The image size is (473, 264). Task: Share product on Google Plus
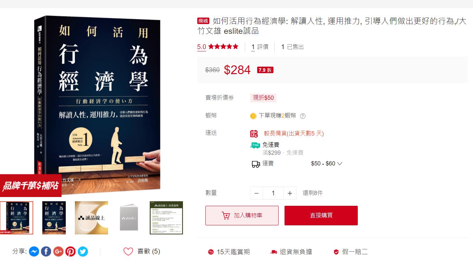click(x=58, y=251)
